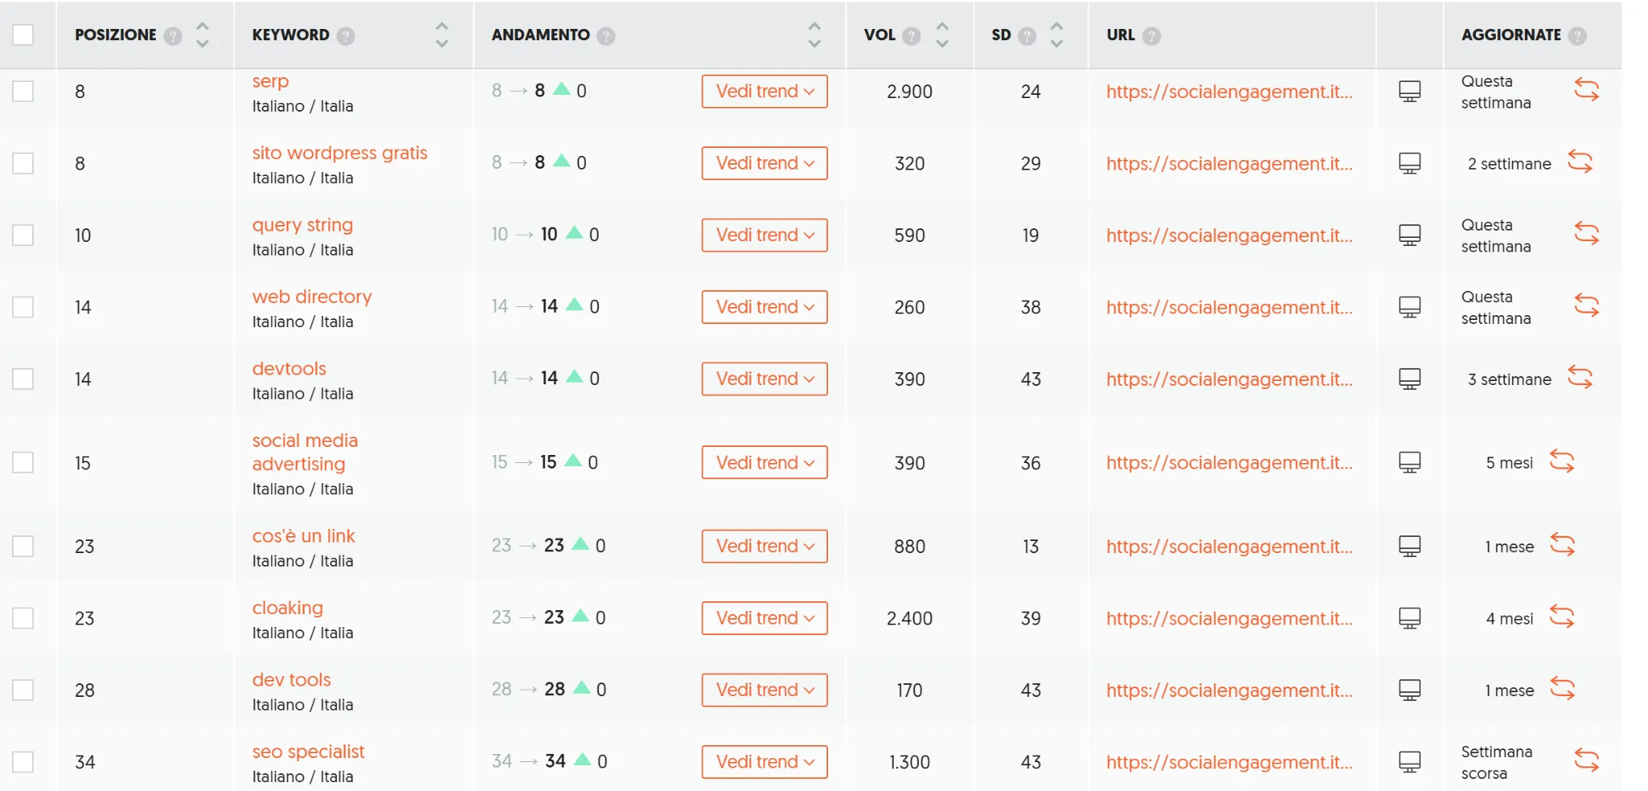Click the help icon next to AGGIORNATE
This screenshot has width=1648, height=791.
point(1579,35)
